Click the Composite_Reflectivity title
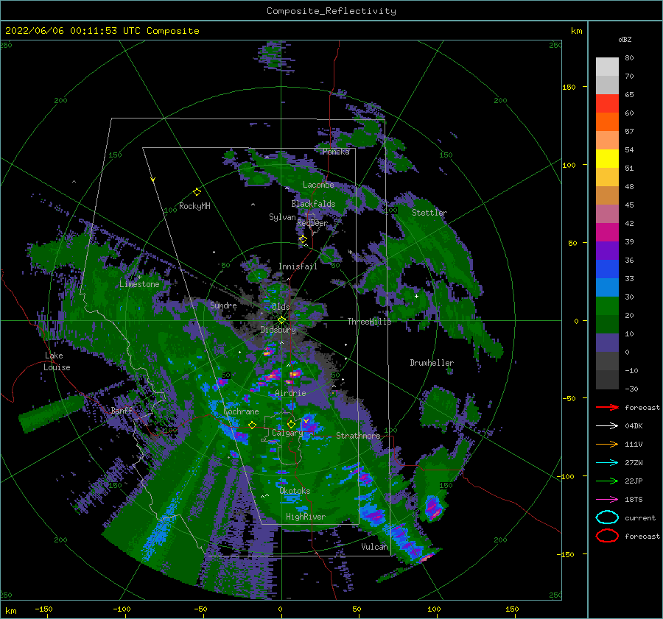The width and height of the screenshot is (663, 619). 331,11
